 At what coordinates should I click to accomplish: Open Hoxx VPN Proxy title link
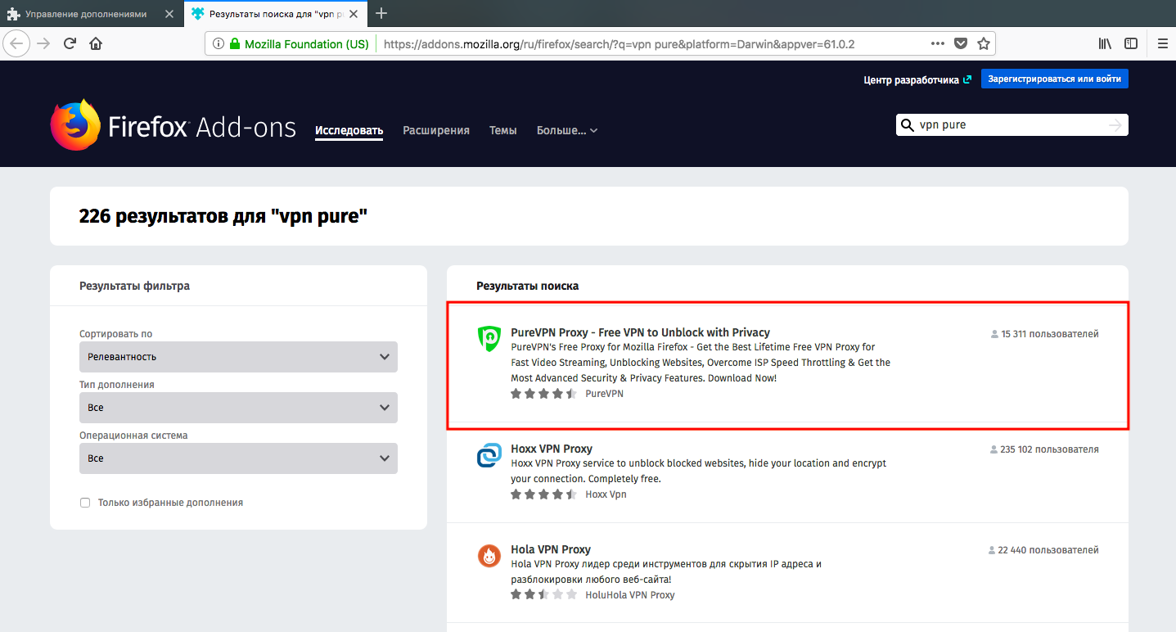coord(552,449)
